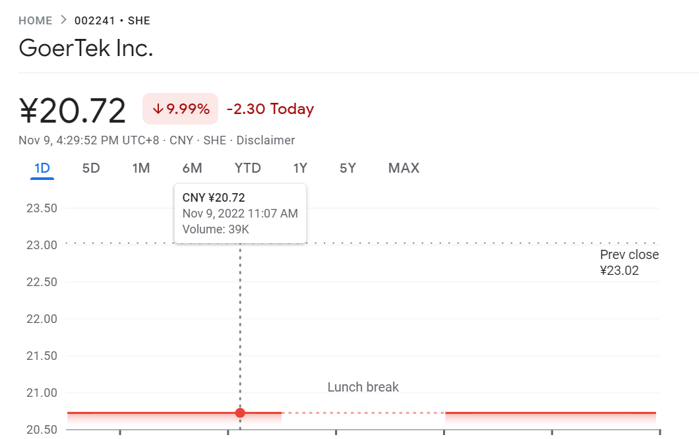This screenshot has width=699, height=439.
Task: Select the YTD chart tab
Action: [248, 168]
